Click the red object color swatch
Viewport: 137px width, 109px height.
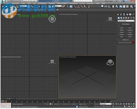(133, 42)
